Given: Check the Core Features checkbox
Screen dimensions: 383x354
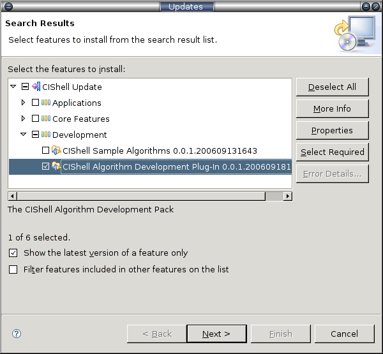Looking at the screenshot, I should 35,119.
